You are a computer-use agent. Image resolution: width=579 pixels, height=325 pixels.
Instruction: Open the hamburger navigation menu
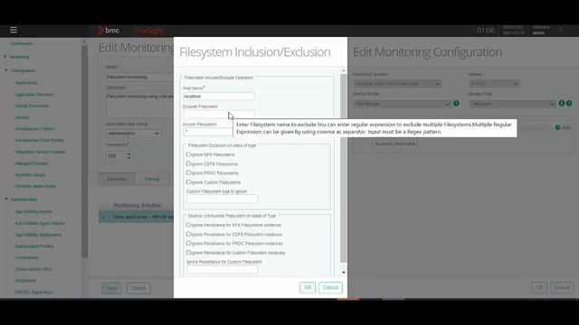coord(14,30)
